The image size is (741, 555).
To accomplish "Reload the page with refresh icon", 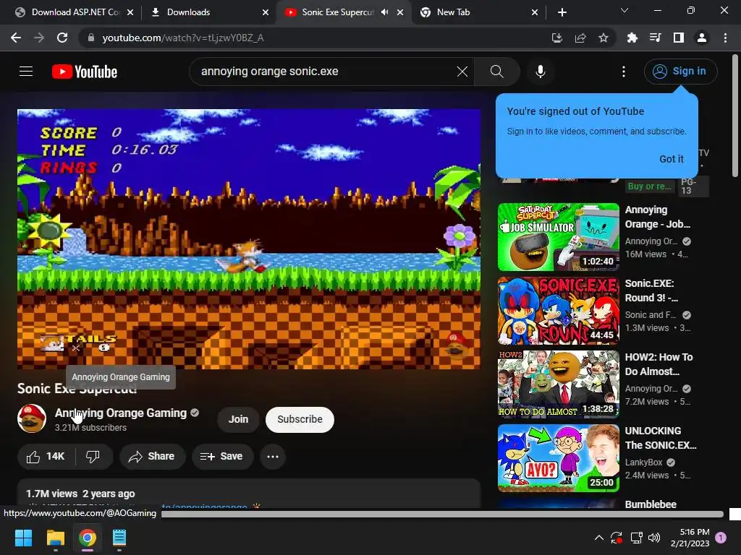I will pos(62,38).
